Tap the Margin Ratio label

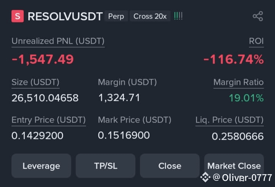point(238,82)
